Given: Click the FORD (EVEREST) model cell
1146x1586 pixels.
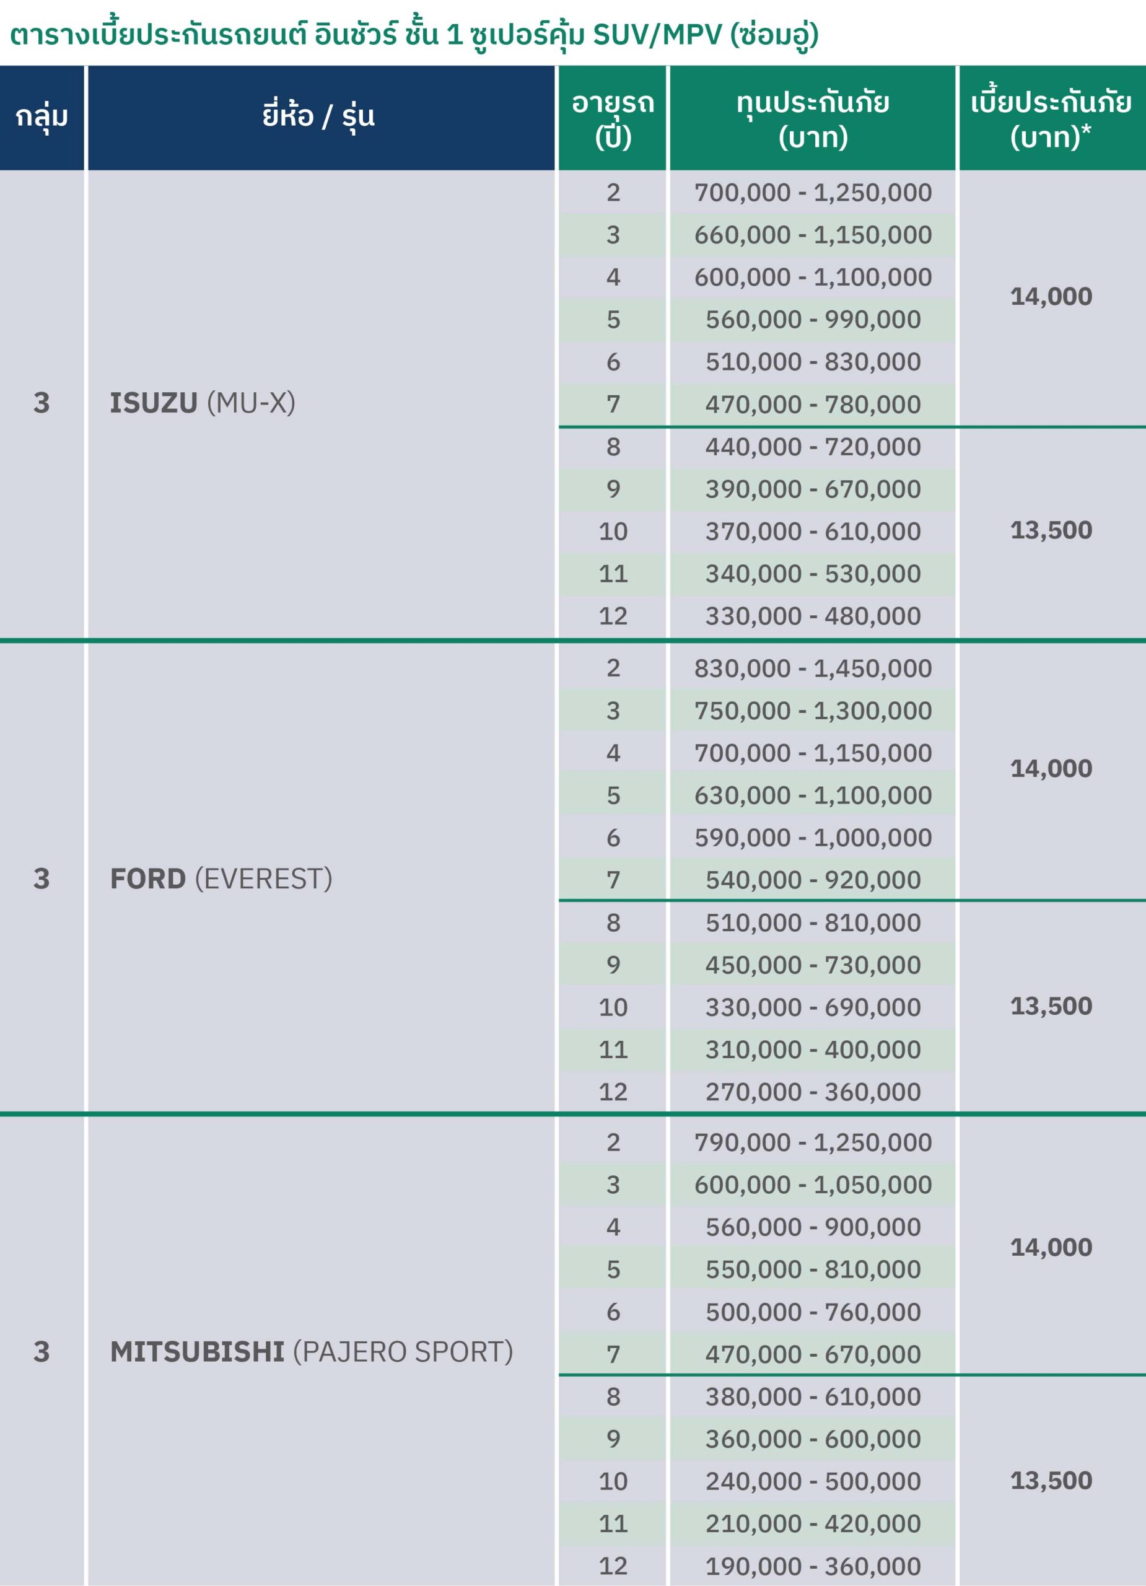Looking at the screenshot, I should (321, 878).
